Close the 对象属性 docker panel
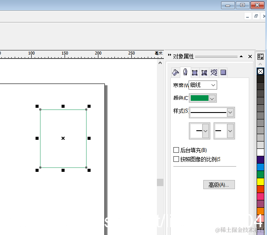This screenshot has width=267, height=235. (250, 56)
